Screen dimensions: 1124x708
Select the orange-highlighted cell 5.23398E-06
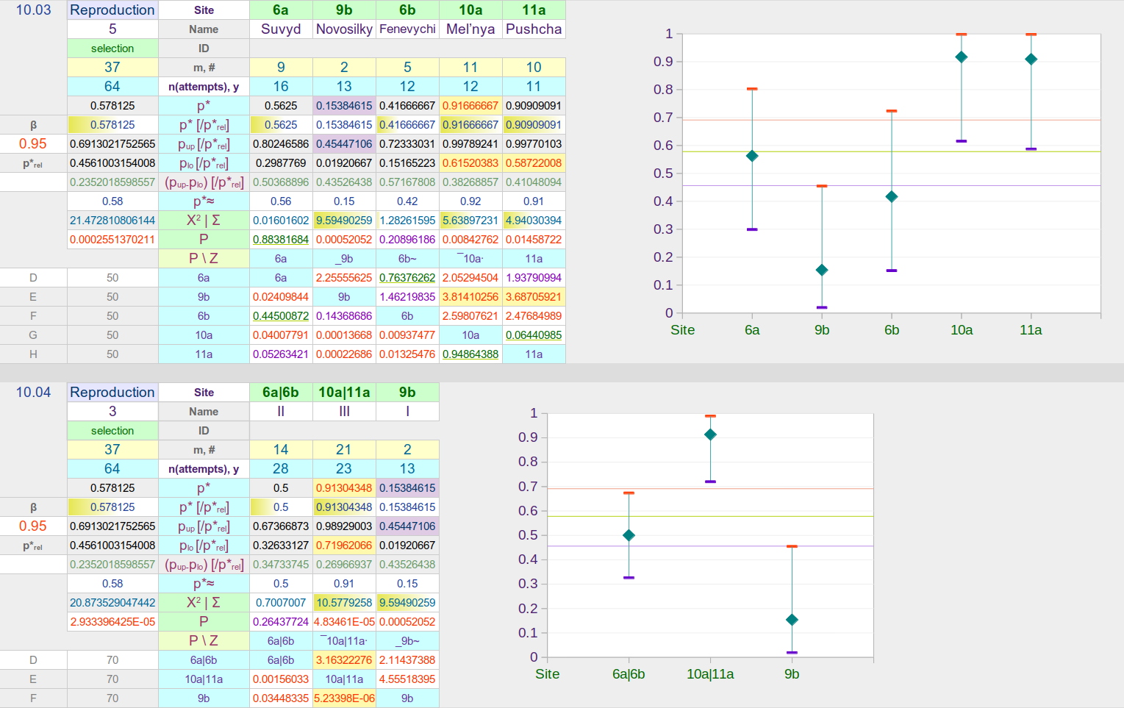[344, 698]
